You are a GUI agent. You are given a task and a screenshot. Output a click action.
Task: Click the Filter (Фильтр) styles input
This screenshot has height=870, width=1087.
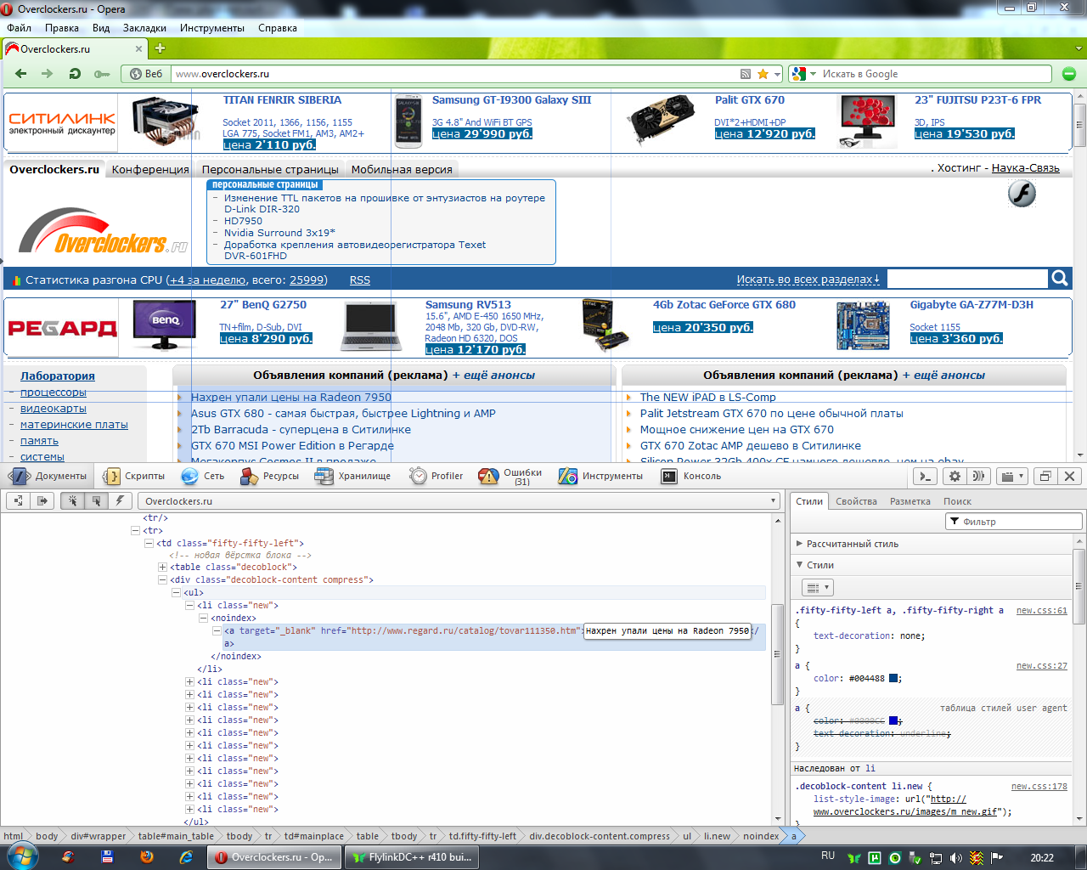(1014, 522)
